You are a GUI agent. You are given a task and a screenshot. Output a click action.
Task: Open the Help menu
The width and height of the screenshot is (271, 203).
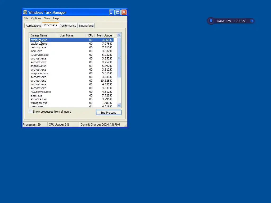point(56,18)
